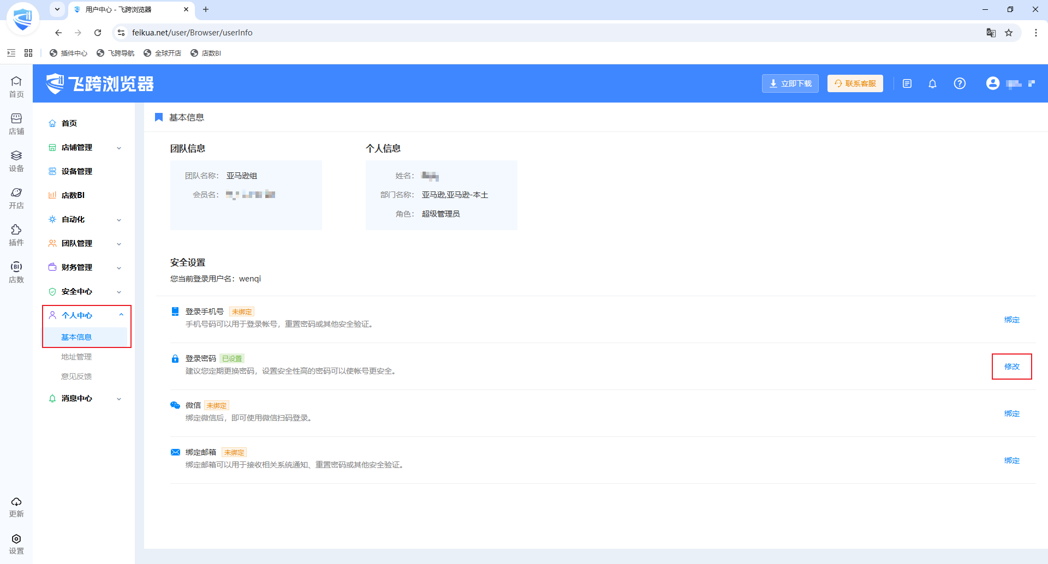Click the 未绑定 tag next to 微信
Viewport: 1048px width, 564px height.
217,406
